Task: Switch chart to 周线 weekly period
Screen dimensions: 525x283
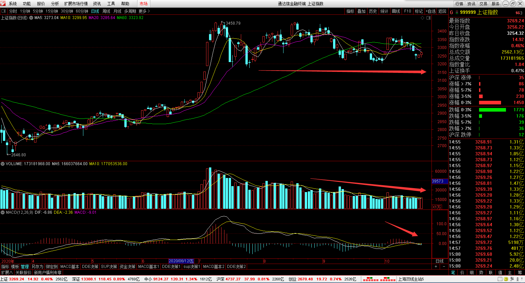Action: [106, 11]
